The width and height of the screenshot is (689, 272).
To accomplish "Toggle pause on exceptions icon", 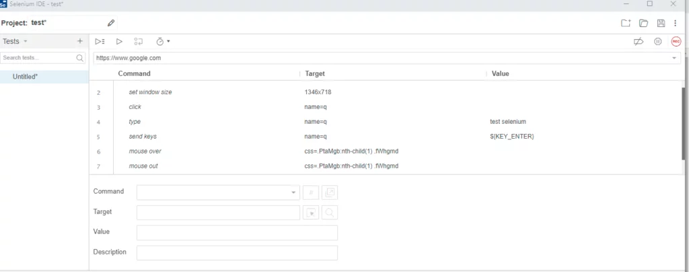I will tap(658, 41).
